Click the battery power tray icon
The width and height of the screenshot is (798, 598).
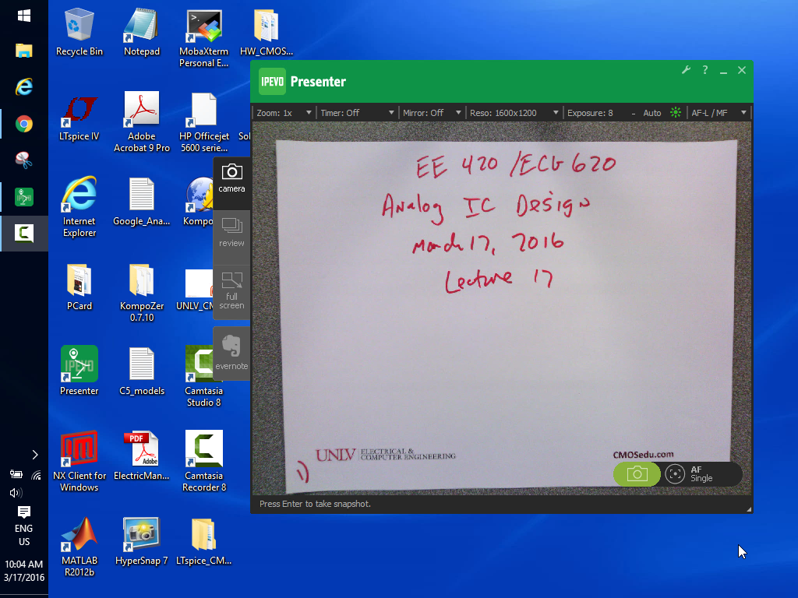pyautogui.click(x=16, y=474)
